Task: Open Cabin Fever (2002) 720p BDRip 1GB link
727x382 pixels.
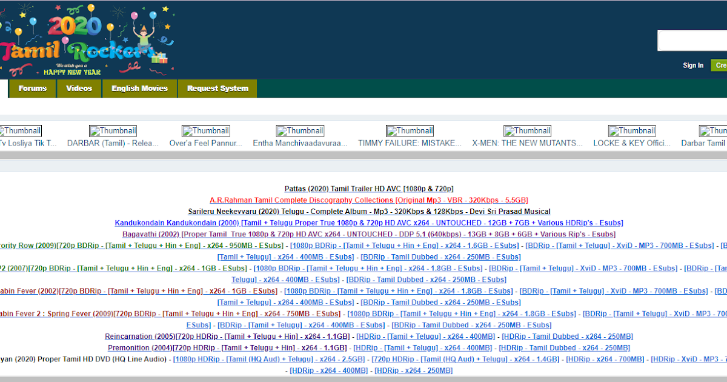Action: (x=139, y=291)
